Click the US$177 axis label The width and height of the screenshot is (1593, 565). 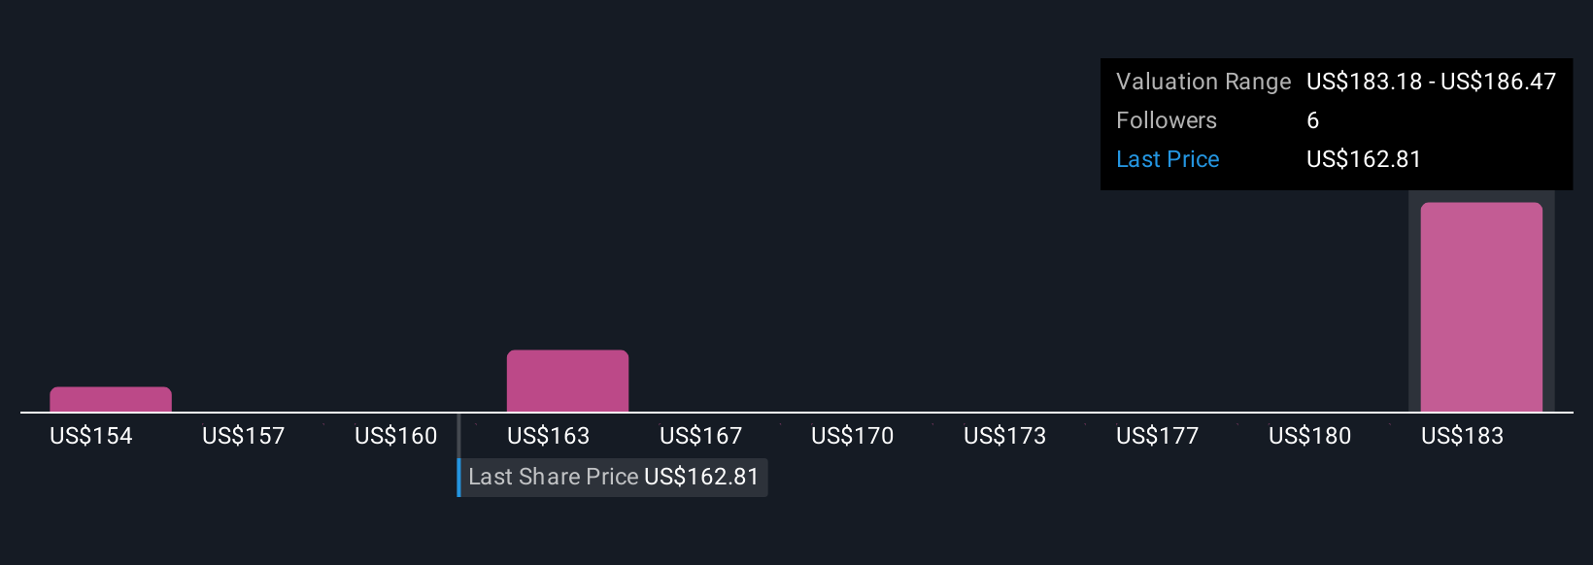click(x=1158, y=436)
